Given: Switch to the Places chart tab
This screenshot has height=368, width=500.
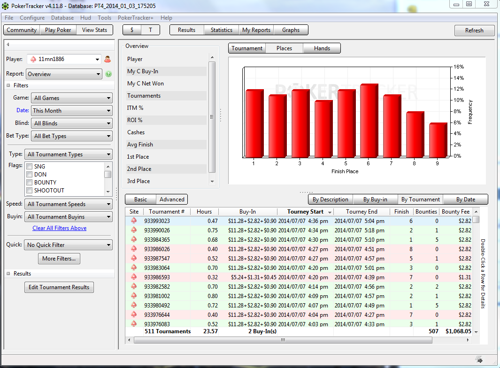Looking at the screenshot, I should coord(284,48).
